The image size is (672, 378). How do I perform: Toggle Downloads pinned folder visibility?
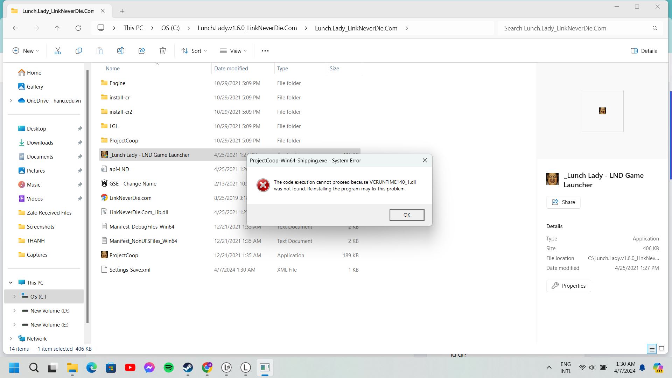coord(80,142)
